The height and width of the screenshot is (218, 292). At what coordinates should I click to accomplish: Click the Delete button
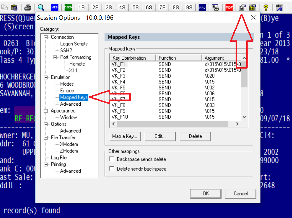[x=195, y=136]
